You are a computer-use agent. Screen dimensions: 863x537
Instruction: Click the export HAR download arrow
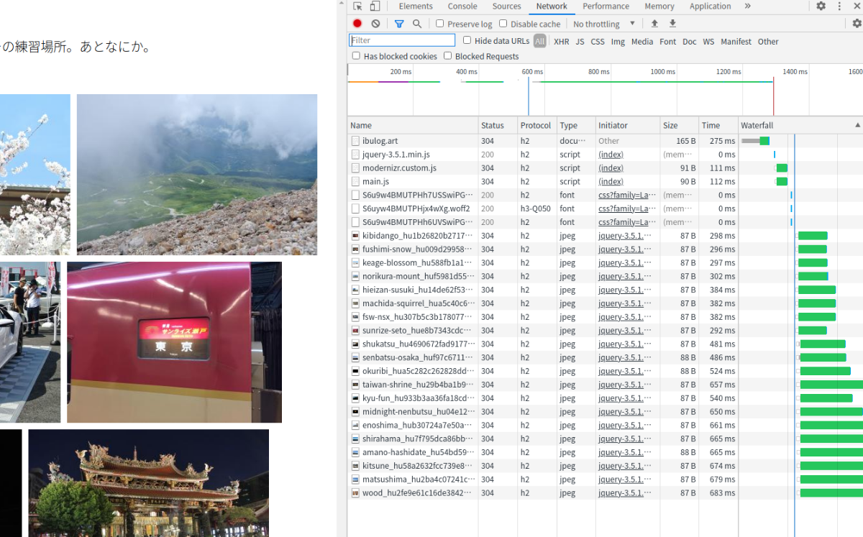click(672, 24)
